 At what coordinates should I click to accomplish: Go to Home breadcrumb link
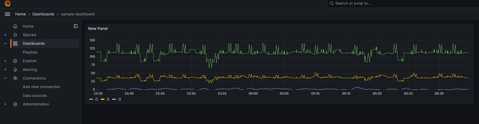click(x=20, y=14)
